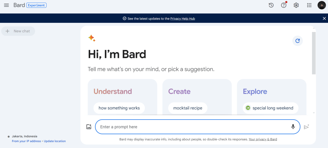Click the send prompt arrow

[306, 127]
